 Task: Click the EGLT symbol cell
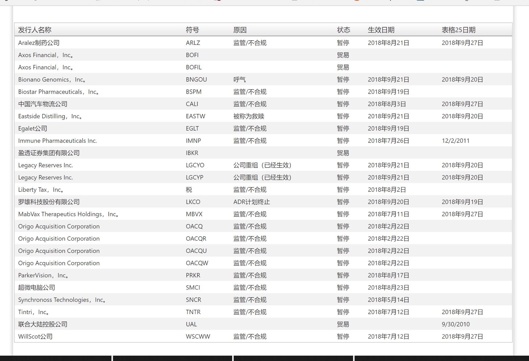pos(192,129)
